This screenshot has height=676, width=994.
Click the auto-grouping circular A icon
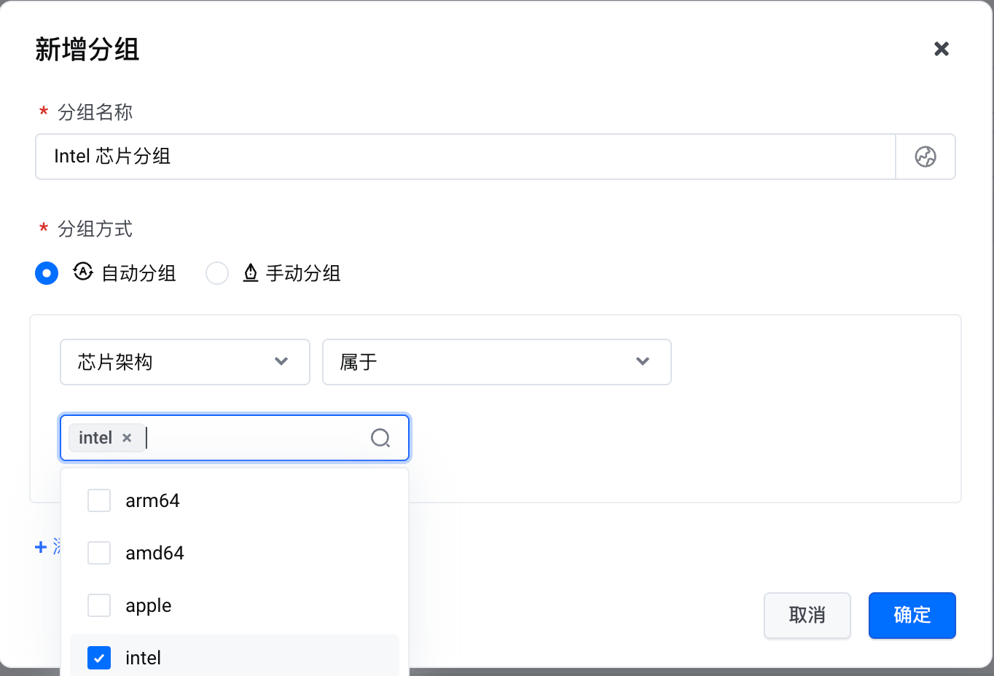click(83, 272)
